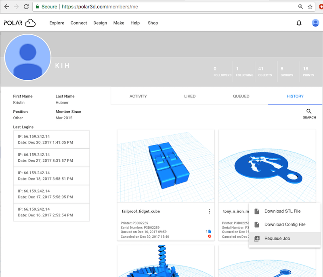This screenshot has width=323, height=277.
Task: Select login entry dated Dec 16, 2017
Action: click(52, 212)
